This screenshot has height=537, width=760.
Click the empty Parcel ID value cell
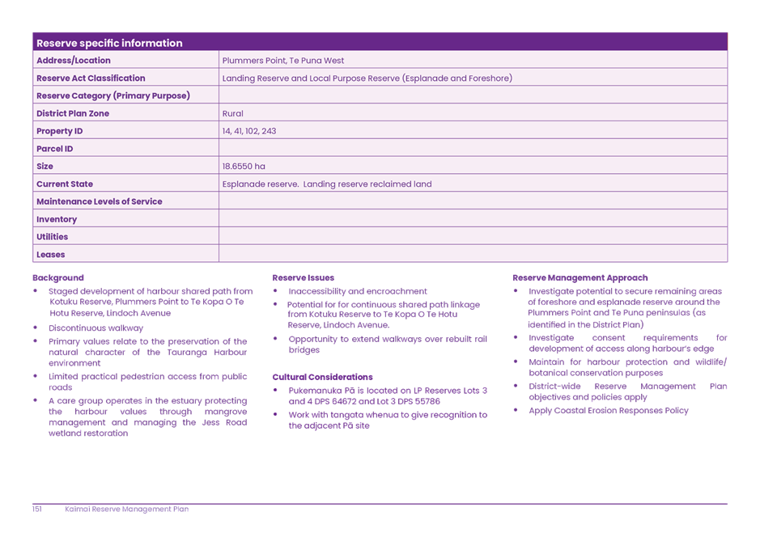(473, 149)
